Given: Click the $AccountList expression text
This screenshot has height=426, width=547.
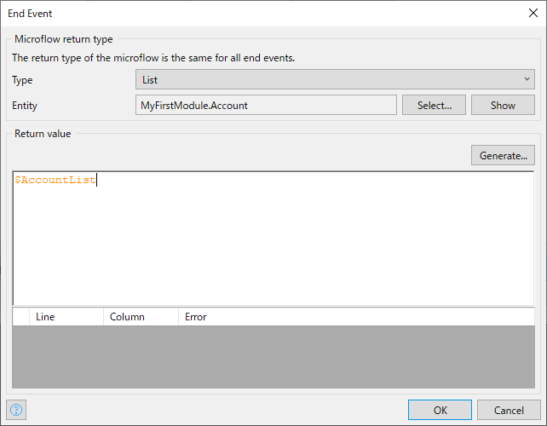Looking at the screenshot, I should (55, 181).
